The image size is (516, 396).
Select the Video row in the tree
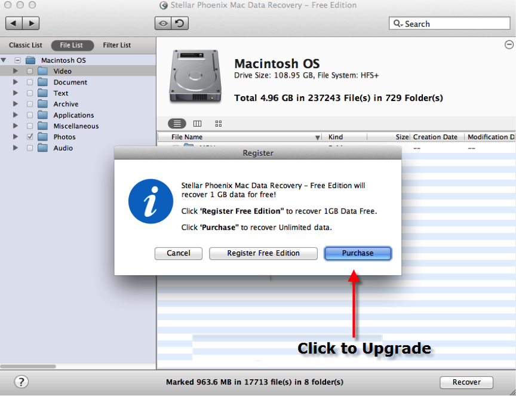pyautogui.click(x=78, y=71)
